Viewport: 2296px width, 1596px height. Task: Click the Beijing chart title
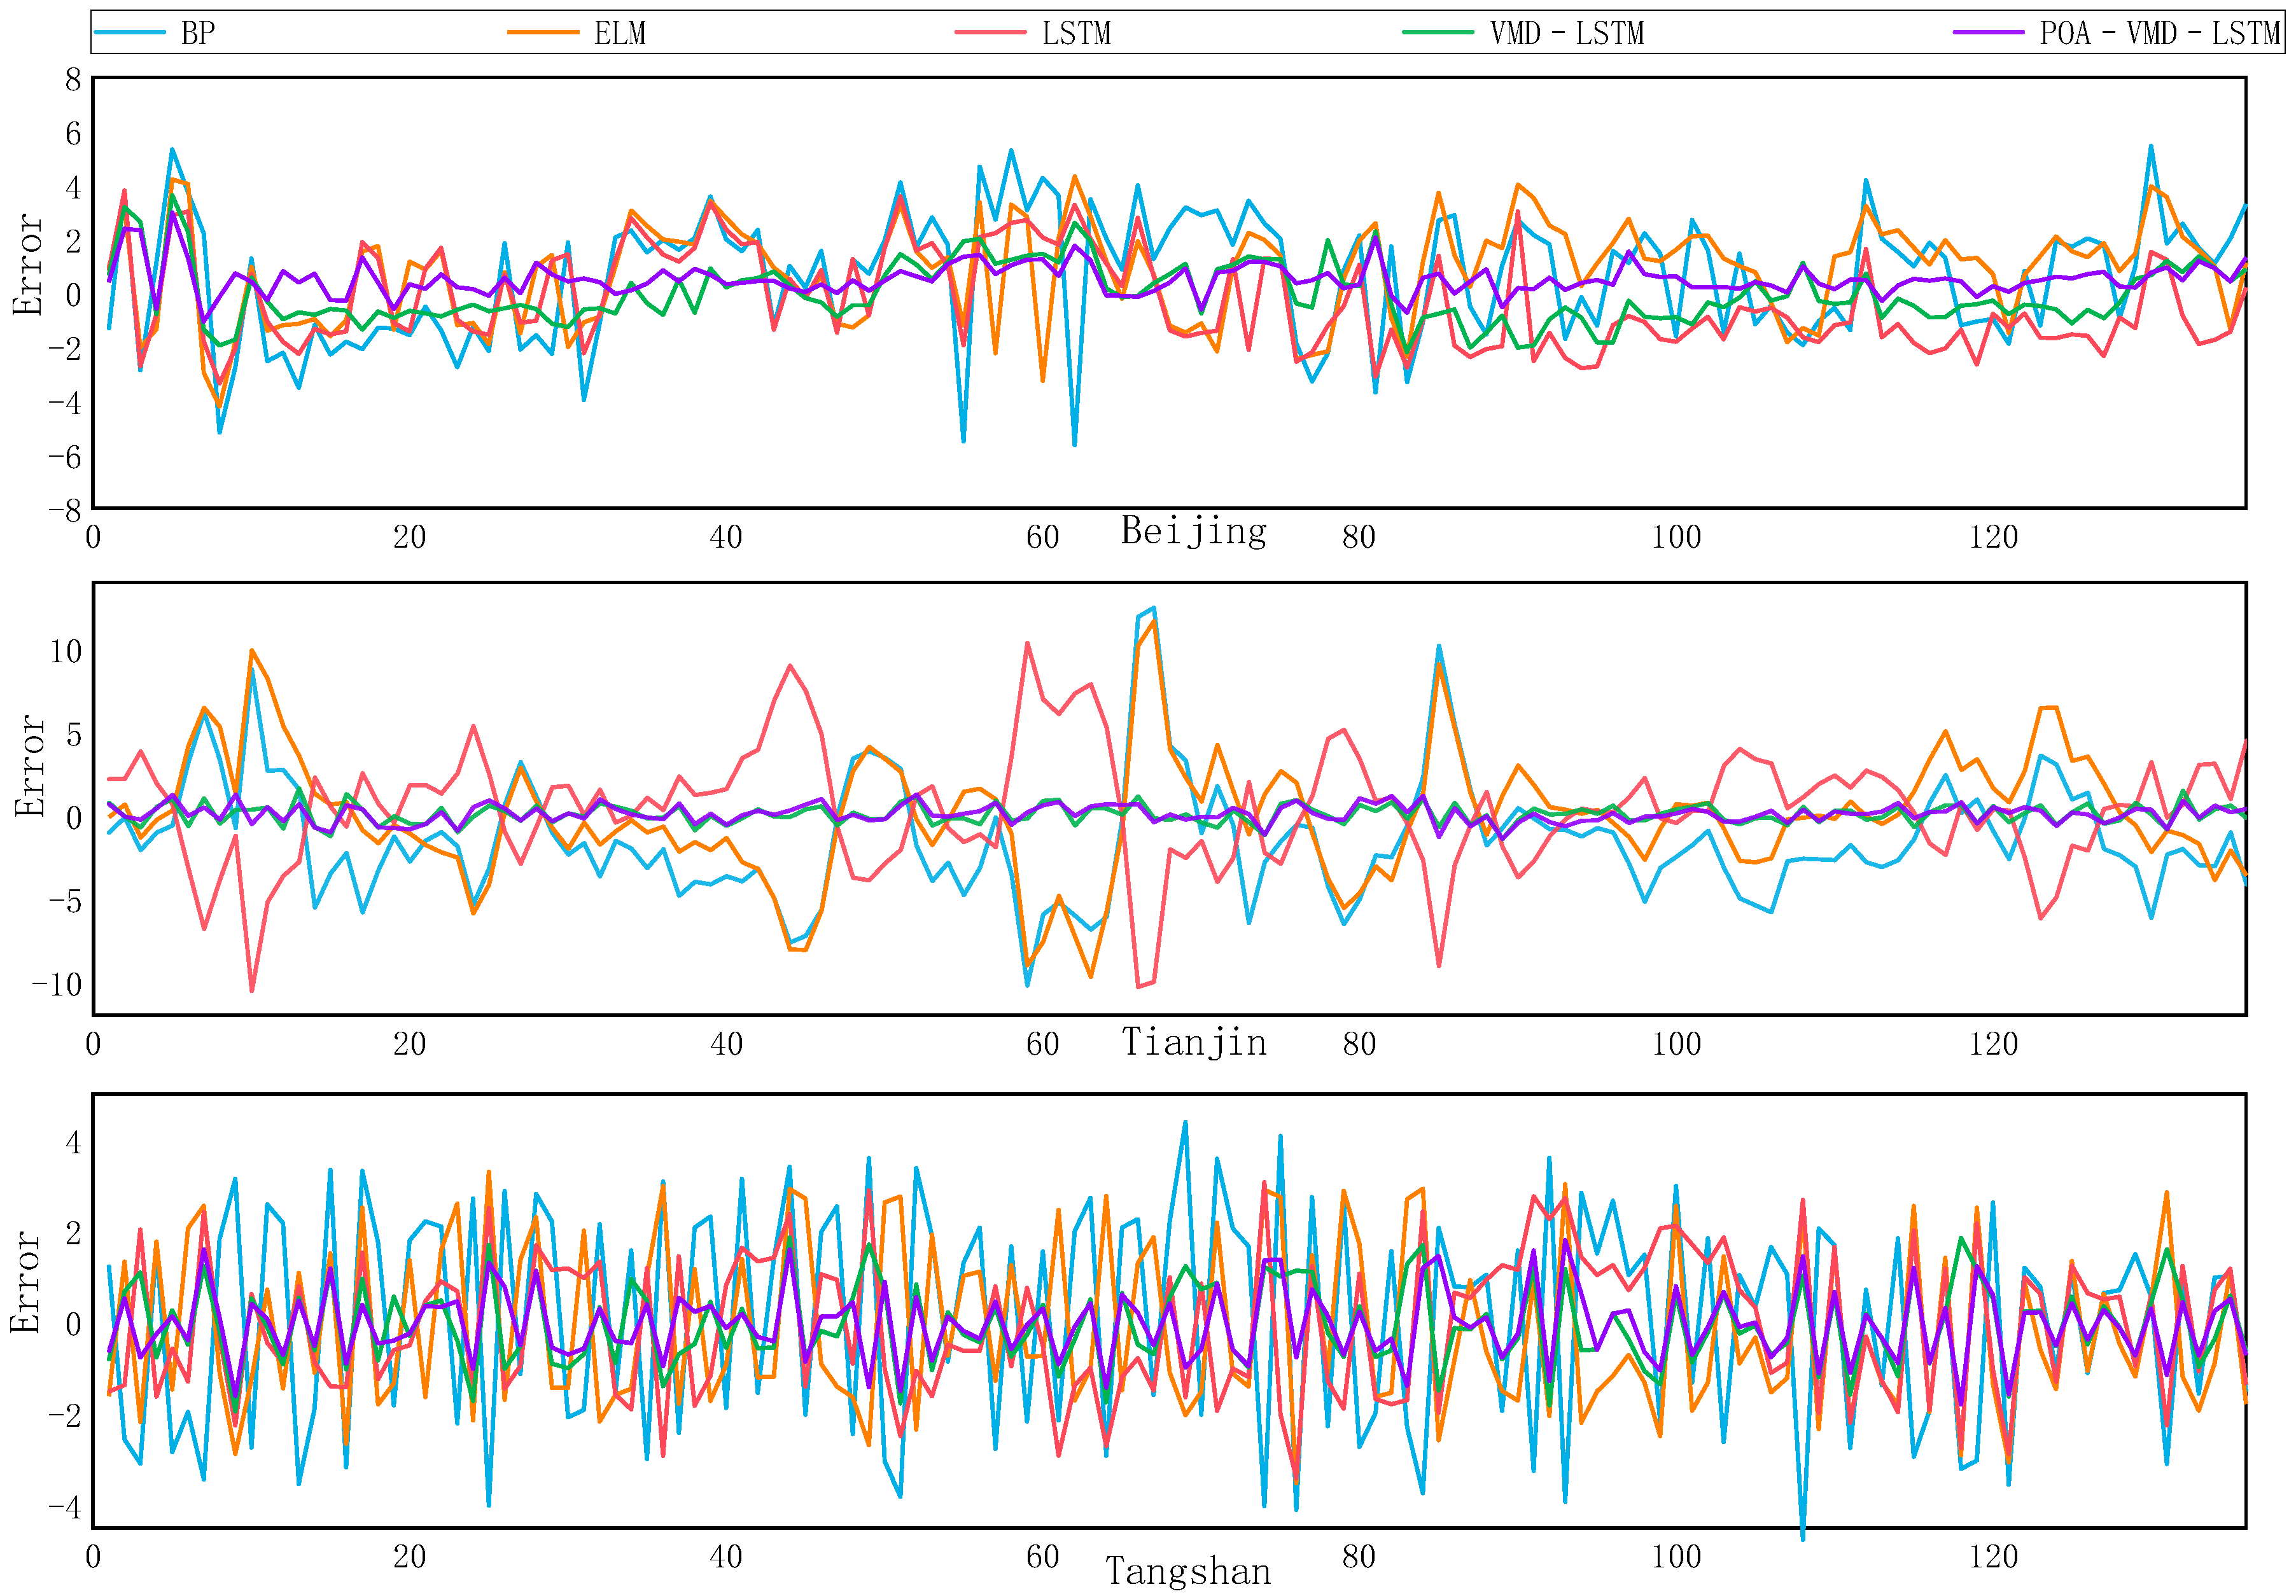click(x=1194, y=531)
